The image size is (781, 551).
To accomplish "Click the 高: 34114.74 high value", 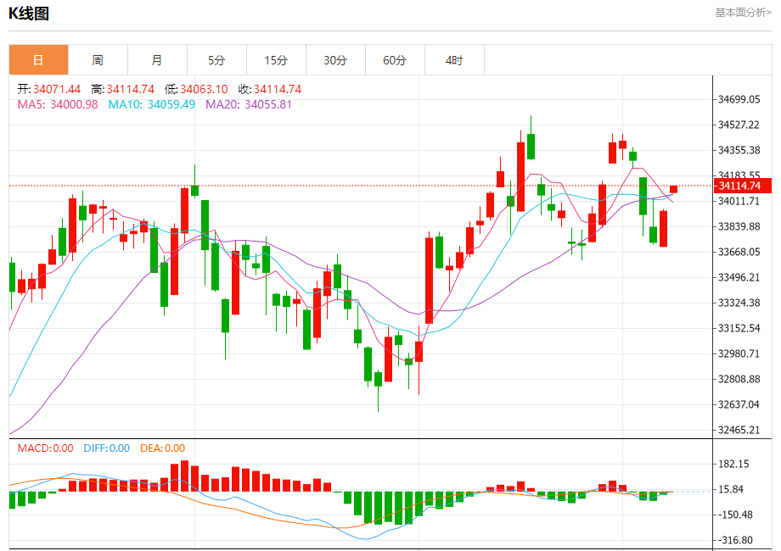I will [122, 89].
